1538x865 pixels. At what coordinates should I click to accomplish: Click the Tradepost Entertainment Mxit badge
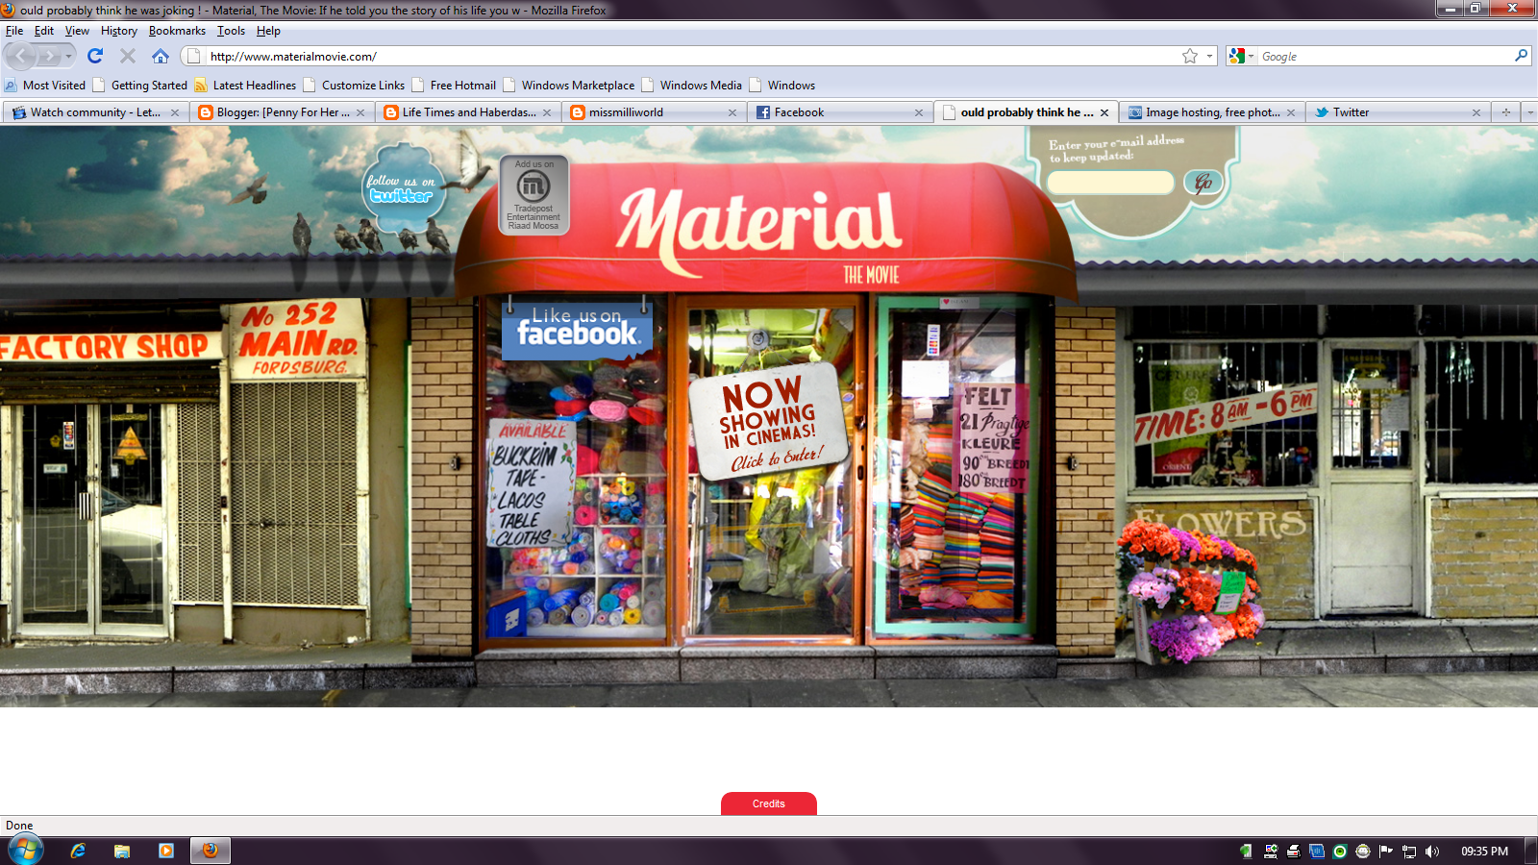(x=534, y=195)
